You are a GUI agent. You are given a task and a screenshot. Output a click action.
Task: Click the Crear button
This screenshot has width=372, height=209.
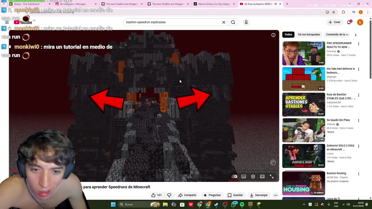(x=334, y=22)
